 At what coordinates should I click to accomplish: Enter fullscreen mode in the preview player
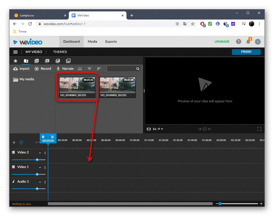pos(259,129)
